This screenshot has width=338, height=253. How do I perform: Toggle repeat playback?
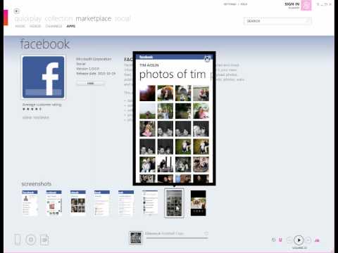pos(273,240)
